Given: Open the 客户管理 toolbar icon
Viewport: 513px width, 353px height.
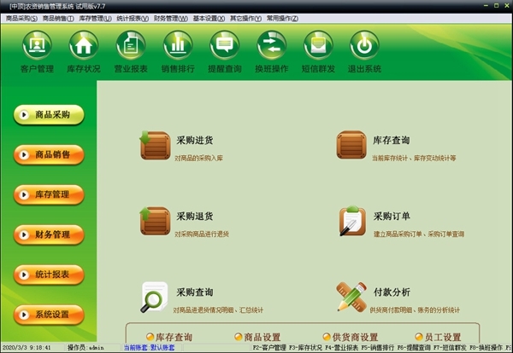Looking at the screenshot, I should [x=37, y=45].
